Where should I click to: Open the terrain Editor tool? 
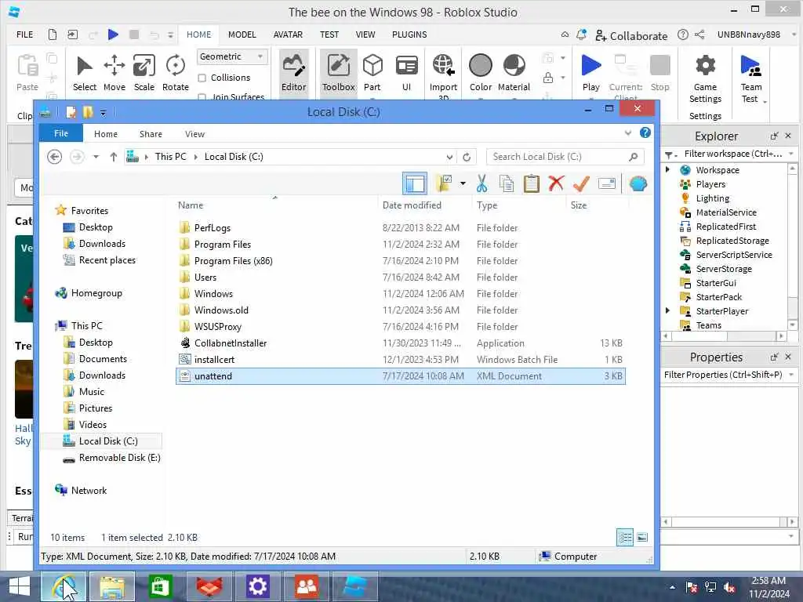coord(293,71)
